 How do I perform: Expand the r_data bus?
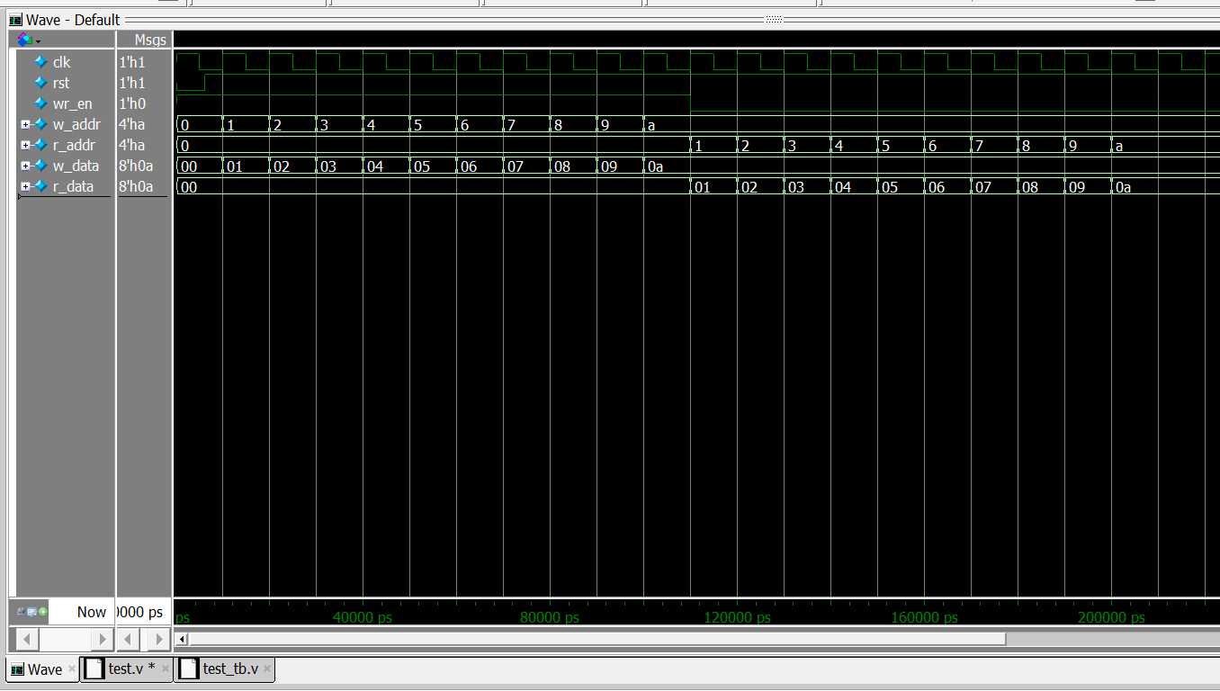pos(25,186)
